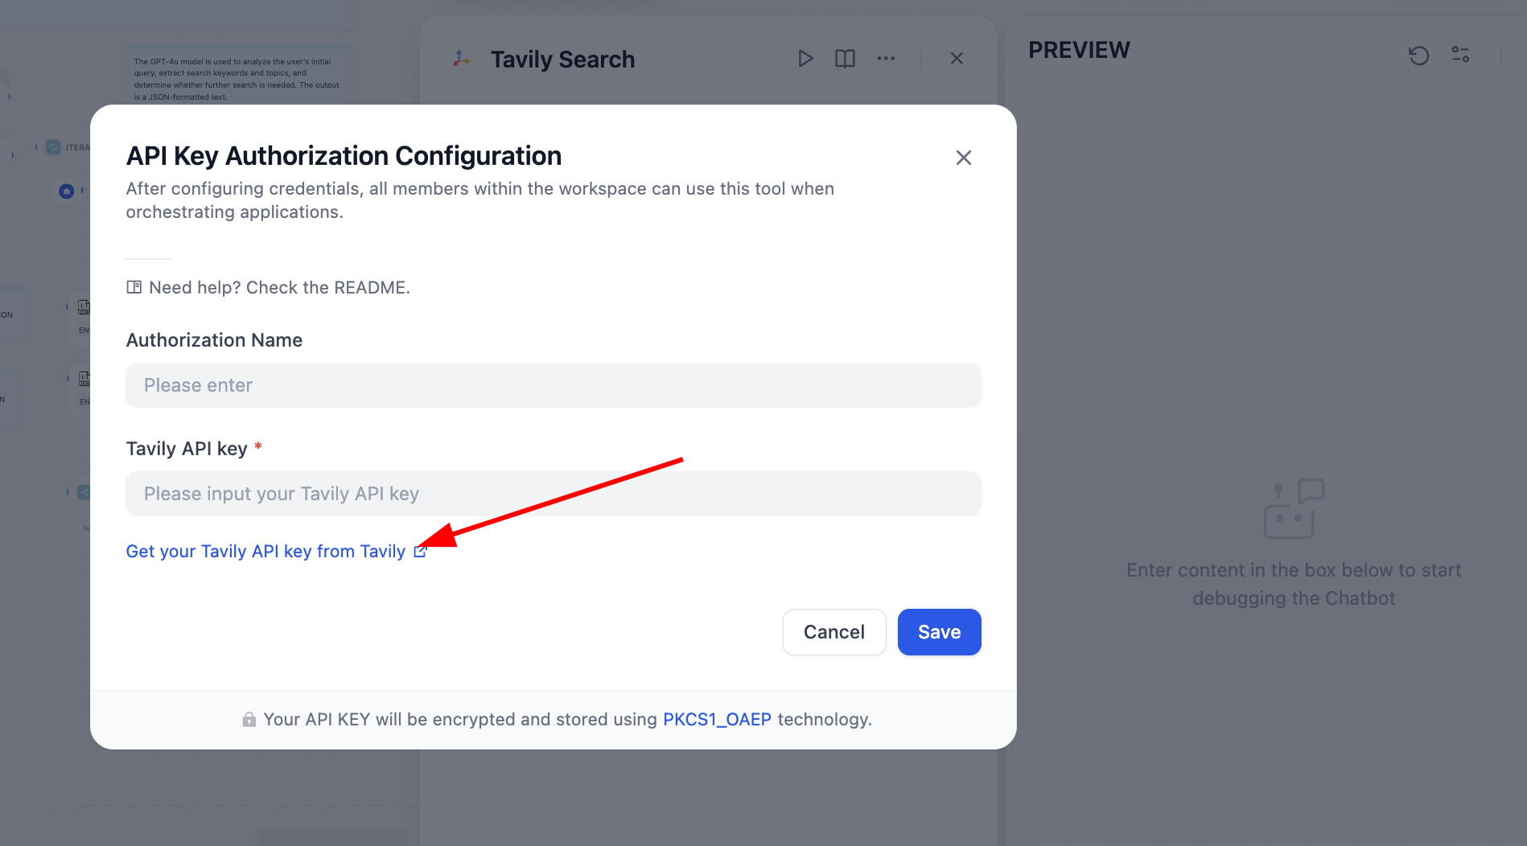Open the more options ellipsis for Tavily Search
Viewport: 1527px width, 846px height.
(886, 59)
